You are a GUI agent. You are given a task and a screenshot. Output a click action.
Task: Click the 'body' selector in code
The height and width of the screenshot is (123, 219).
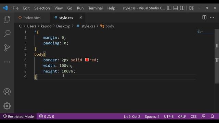39,54
